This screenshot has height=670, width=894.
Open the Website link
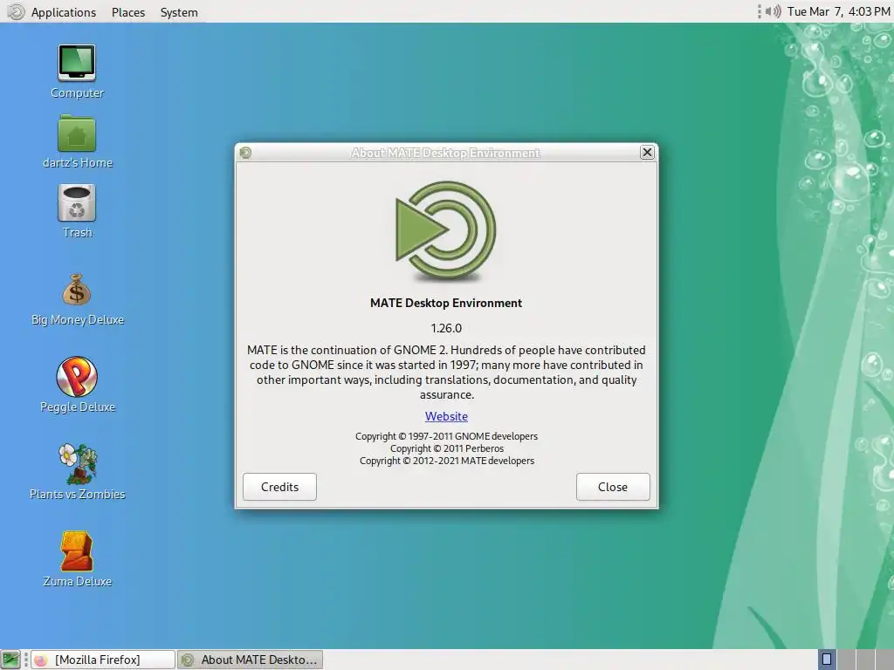[446, 416]
